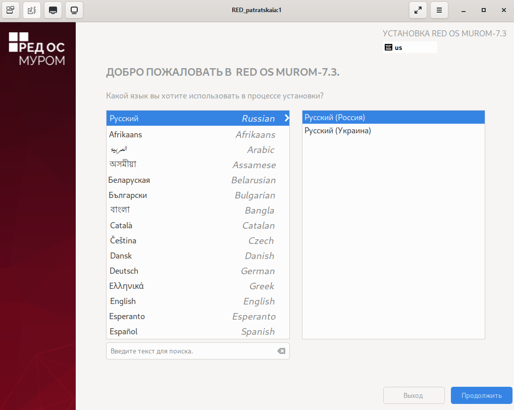Choose Esperanto in the language list

pyautogui.click(x=197, y=316)
